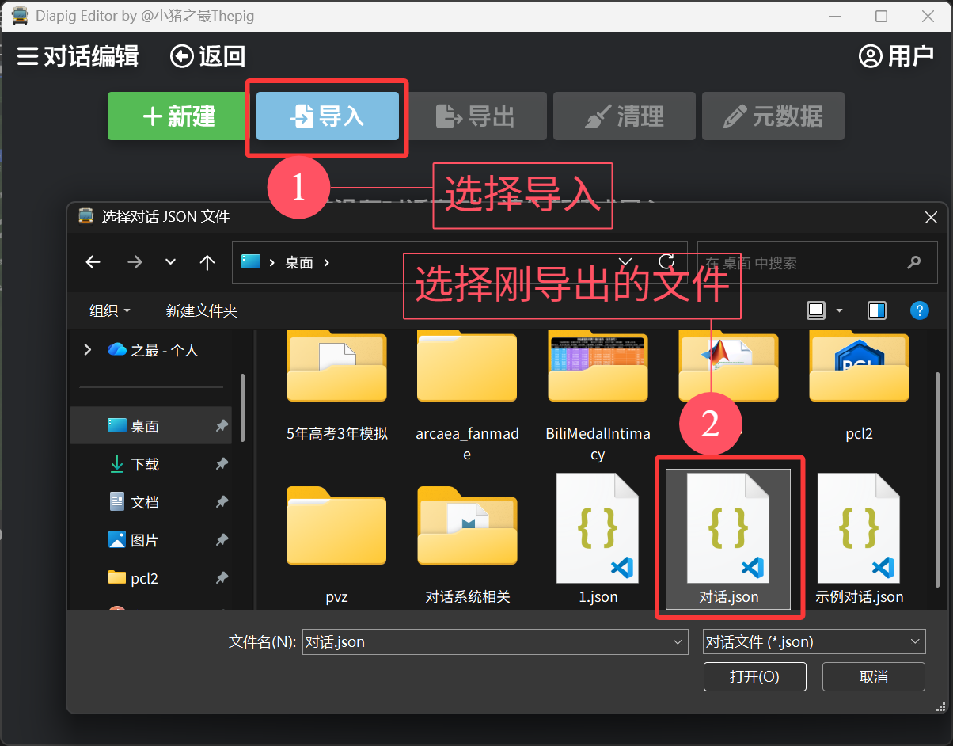
Task: Select the 示例对话.json file
Action: point(859,539)
